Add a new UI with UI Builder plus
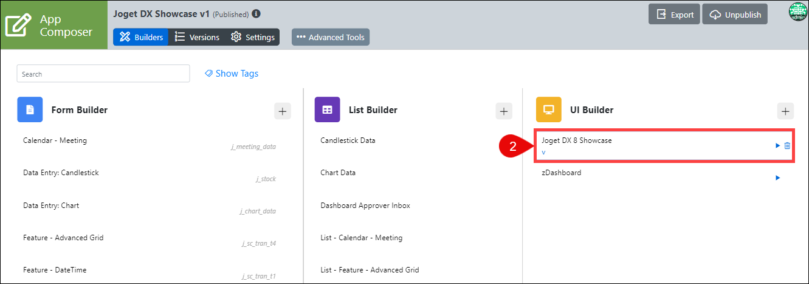The height and width of the screenshot is (284, 809). (785, 111)
